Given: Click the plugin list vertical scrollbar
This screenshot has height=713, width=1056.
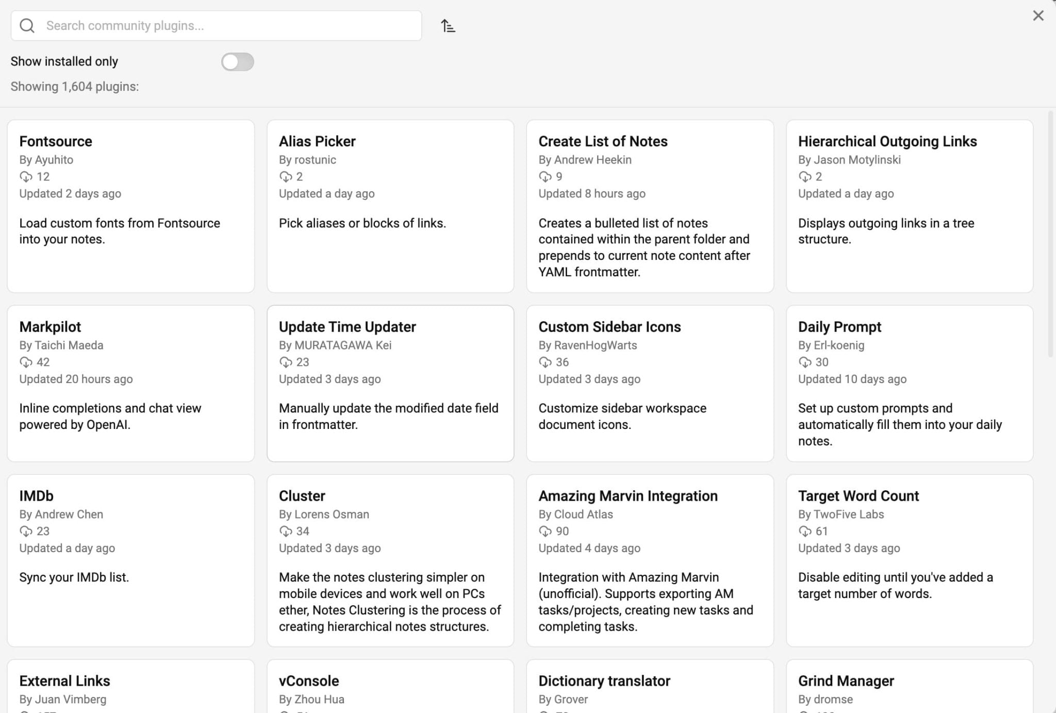Looking at the screenshot, I should click(x=1050, y=235).
